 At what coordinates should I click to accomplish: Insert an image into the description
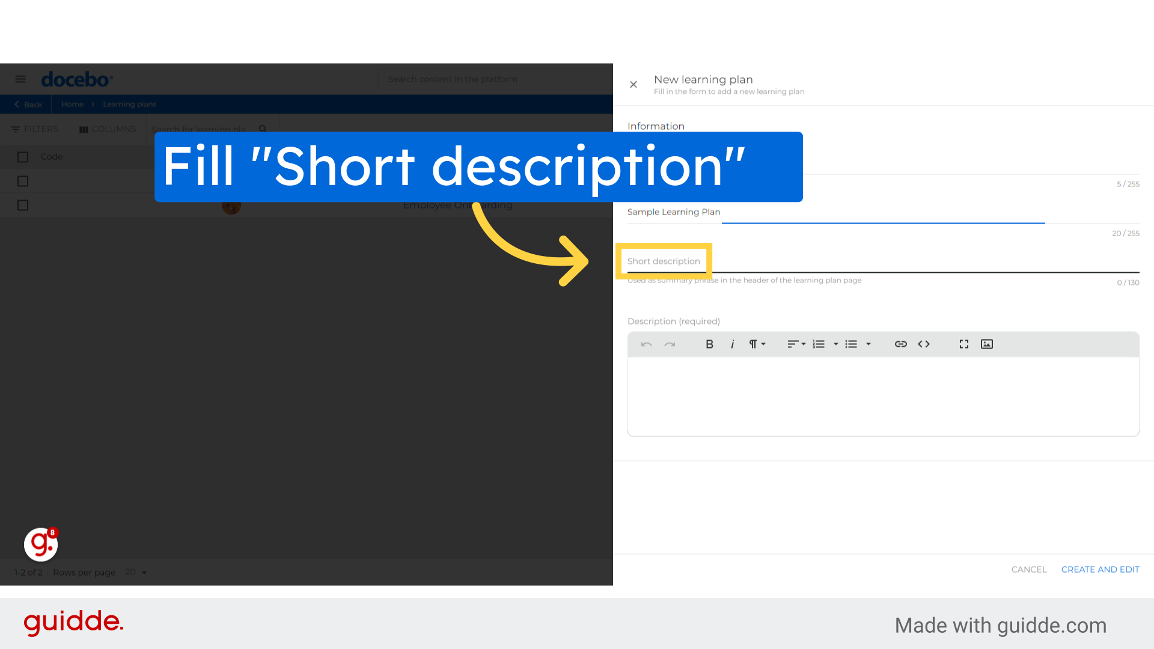coord(987,344)
